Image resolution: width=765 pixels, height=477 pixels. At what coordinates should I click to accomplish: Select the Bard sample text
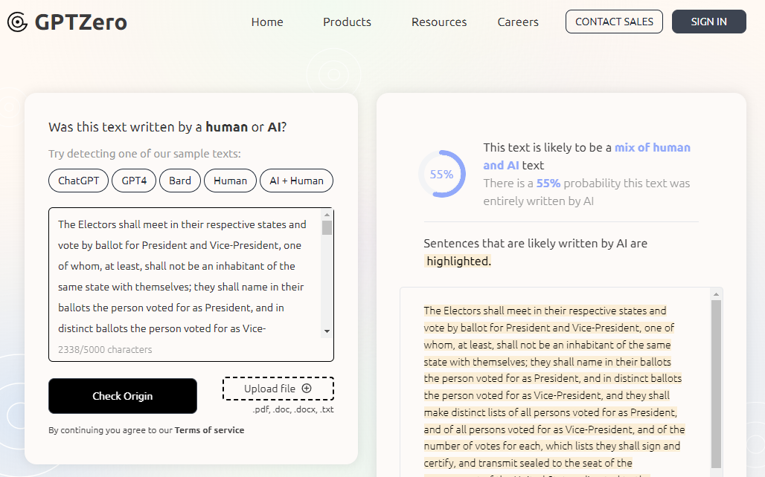point(179,181)
